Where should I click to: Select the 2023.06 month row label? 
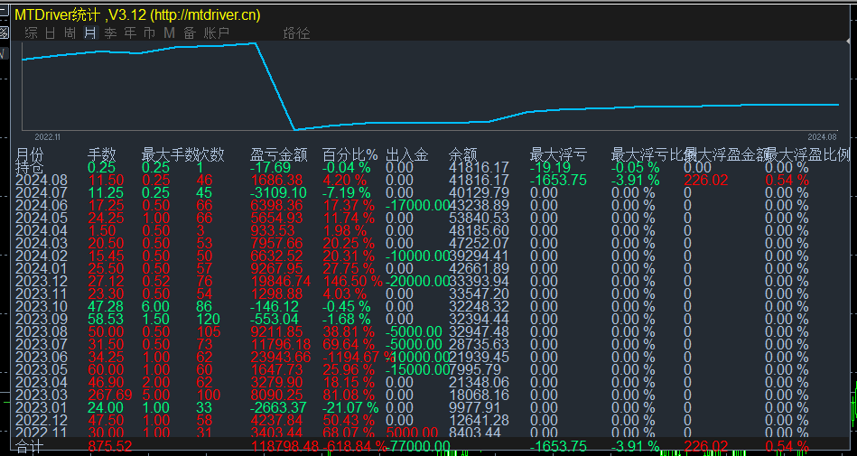point(42,357)
